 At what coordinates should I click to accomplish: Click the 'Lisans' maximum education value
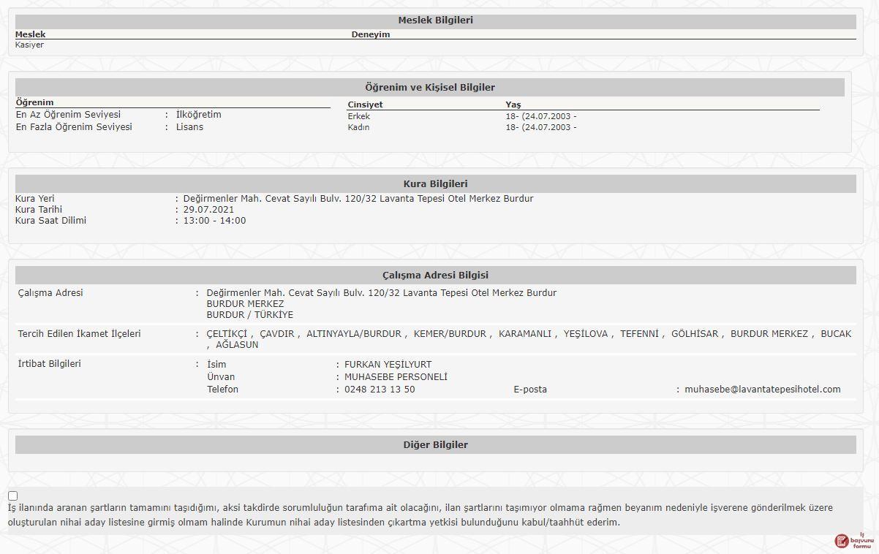(x=189, y=127)
